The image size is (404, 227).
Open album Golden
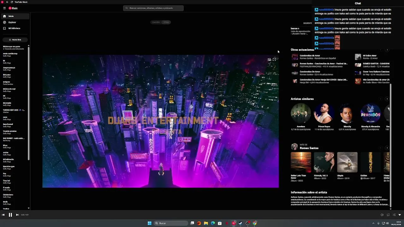371,166
